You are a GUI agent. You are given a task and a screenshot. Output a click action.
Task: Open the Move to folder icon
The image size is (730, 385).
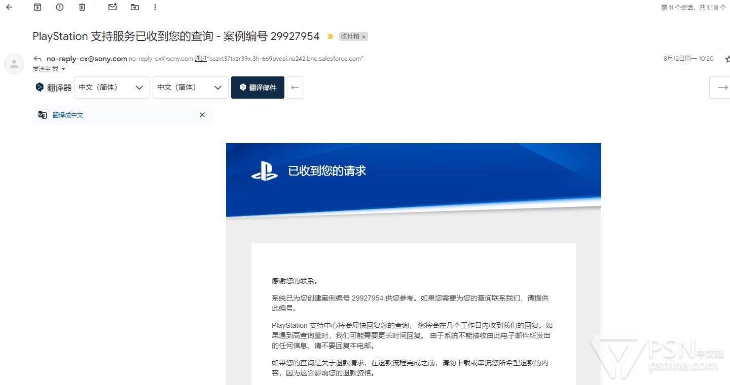pos(134,7)
